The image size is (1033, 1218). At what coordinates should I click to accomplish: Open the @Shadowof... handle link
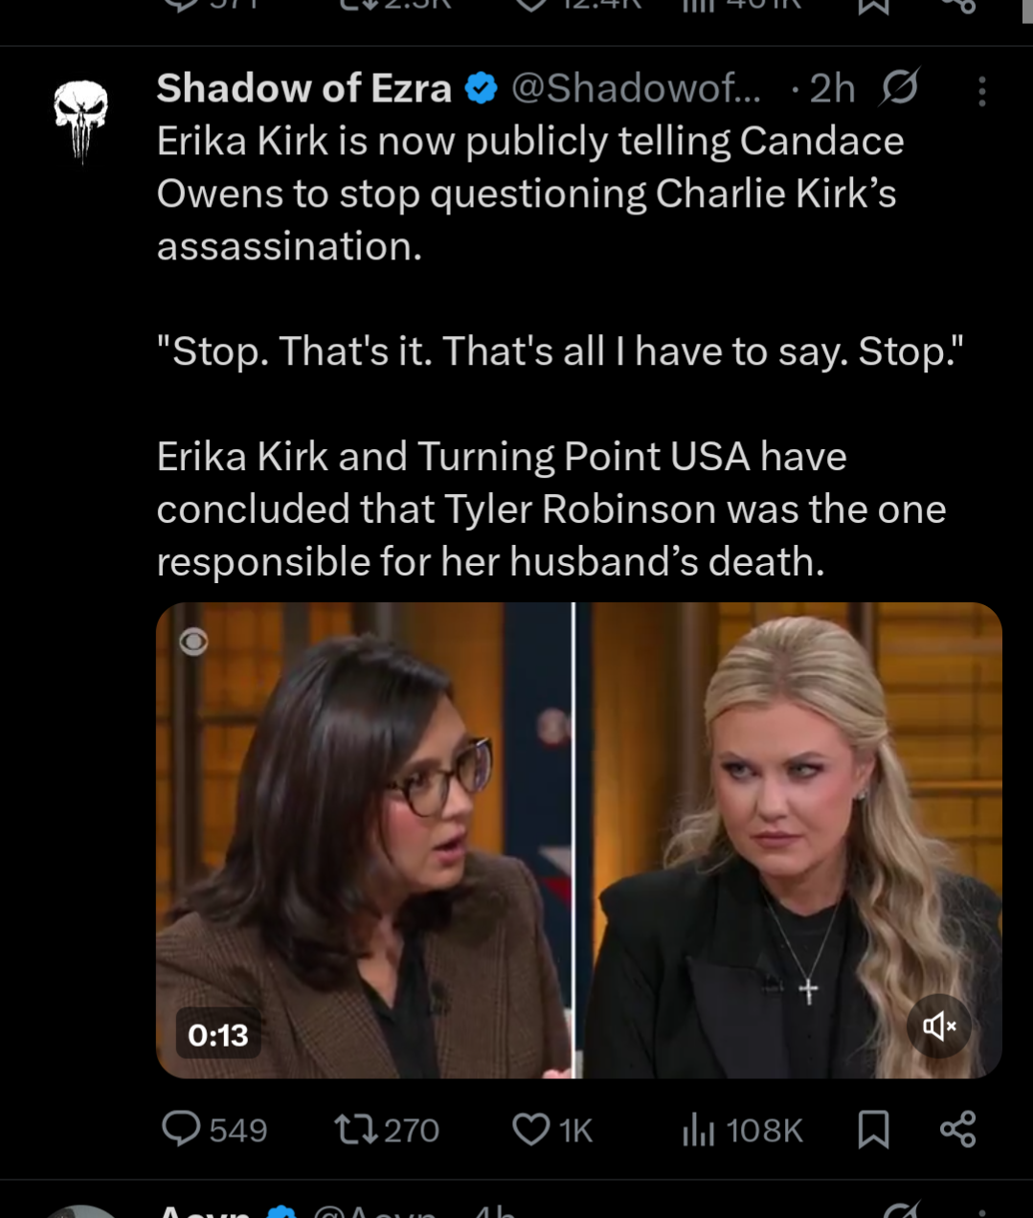click(x=636, y=88)
